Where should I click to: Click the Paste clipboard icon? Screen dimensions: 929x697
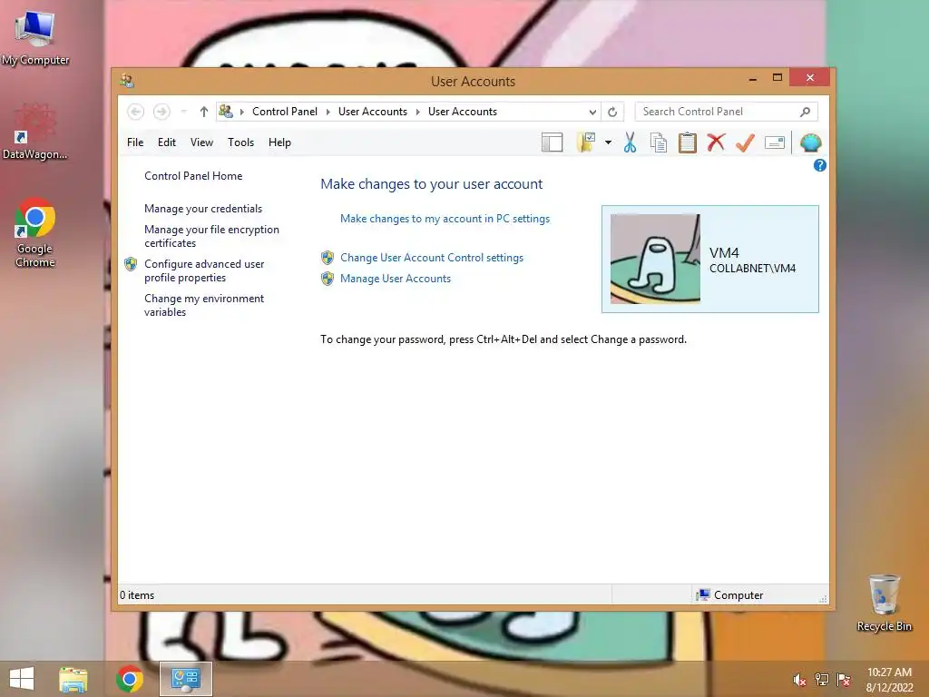(x=688, y=142)
